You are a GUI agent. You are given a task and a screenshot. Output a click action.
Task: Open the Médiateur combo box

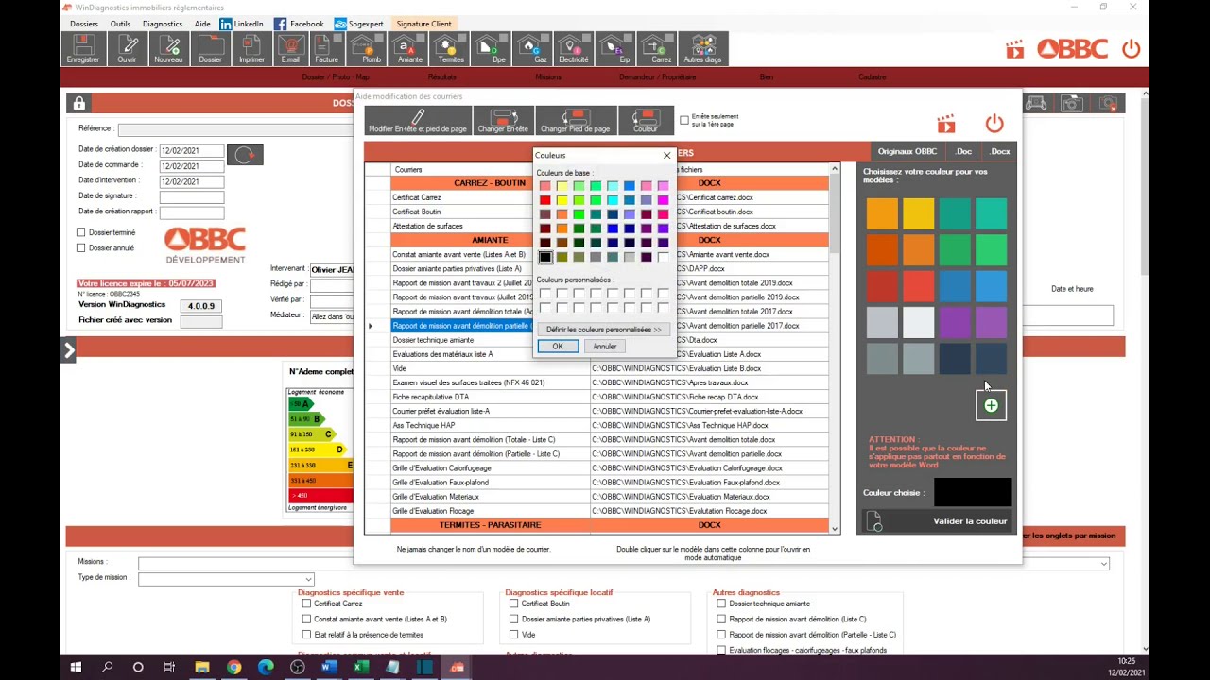(331, 316)
